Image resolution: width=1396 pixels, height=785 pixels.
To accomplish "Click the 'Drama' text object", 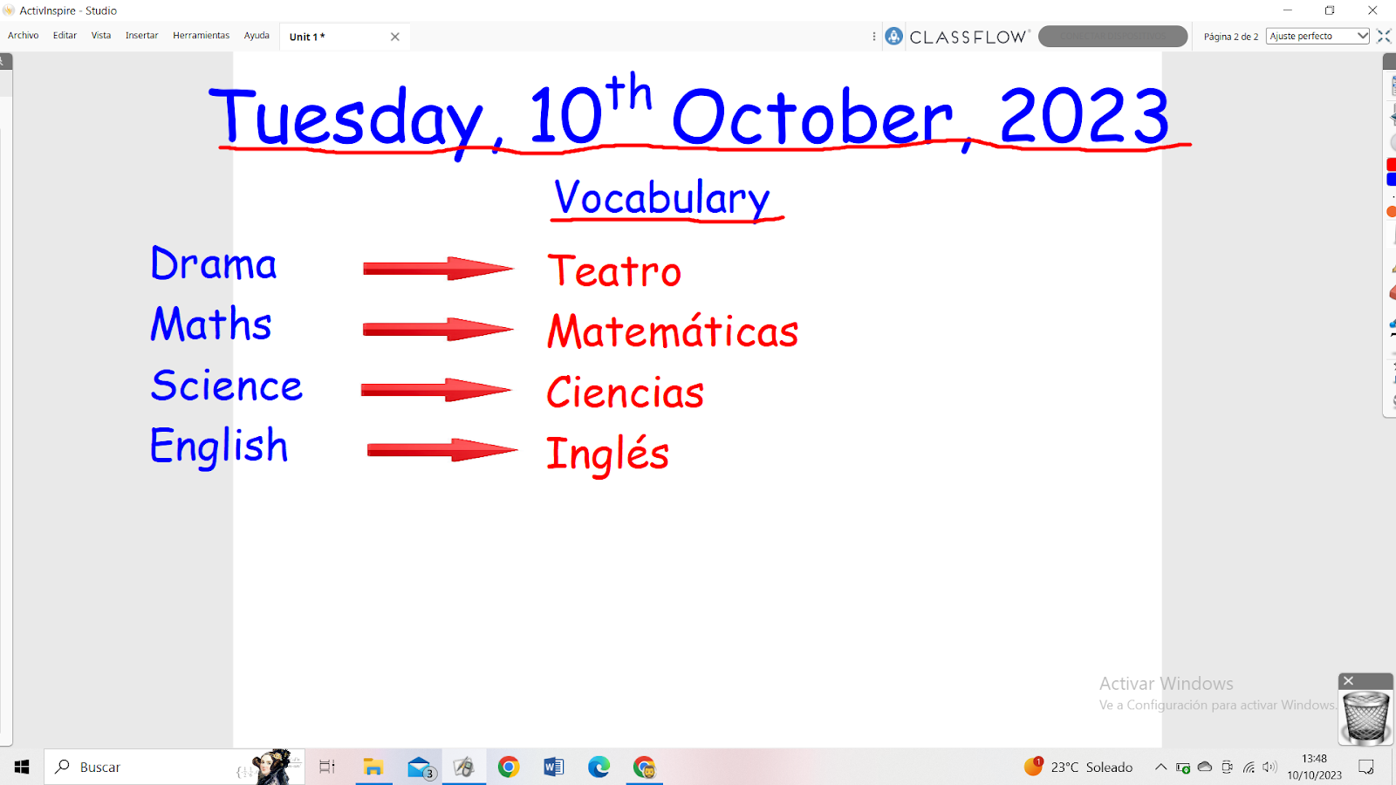I will pyautogui.click(x=214, y=263).
